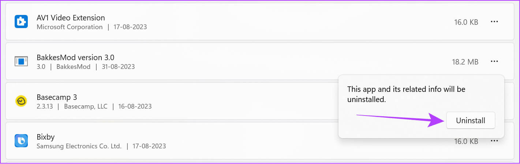The image size is (520, 164).
Task: Select the Bixby app name
Action: (x=46, y=137)
